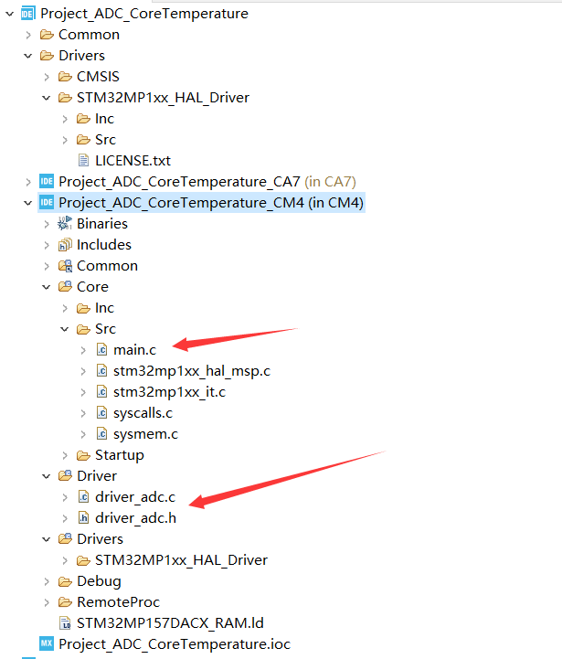562x659 pixels.
Task: Click the driver_adc.c file icon
Action: pyautogui.click(x=84, y=497)
